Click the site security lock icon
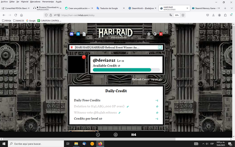Screen dimensions: 235x147 point(51,15)
